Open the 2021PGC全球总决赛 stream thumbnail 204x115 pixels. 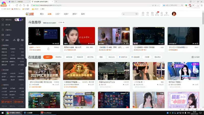coord(44,71)
